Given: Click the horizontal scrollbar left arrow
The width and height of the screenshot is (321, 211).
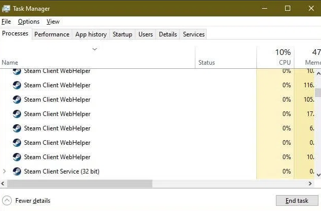Looking at the screenshot, I should tap(3, 183).
